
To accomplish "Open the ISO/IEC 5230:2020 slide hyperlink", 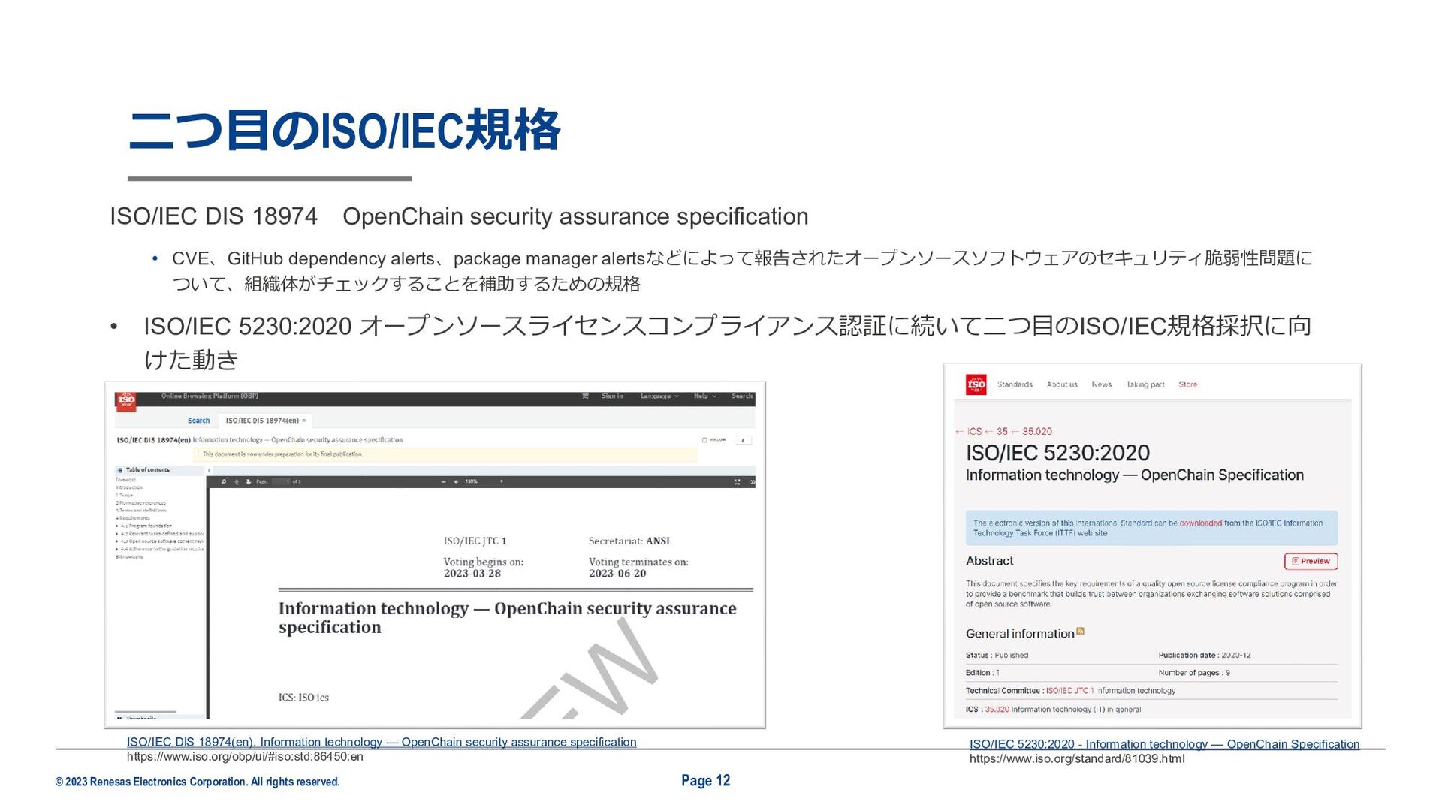I will click(x=1164, y=744).
